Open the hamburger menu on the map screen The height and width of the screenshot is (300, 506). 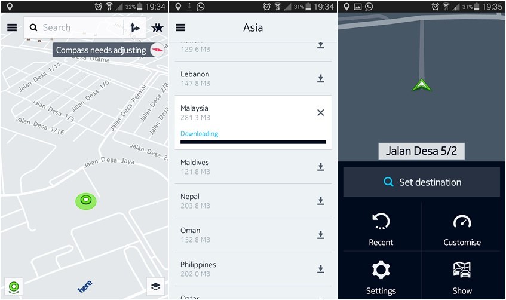point(12,27)
